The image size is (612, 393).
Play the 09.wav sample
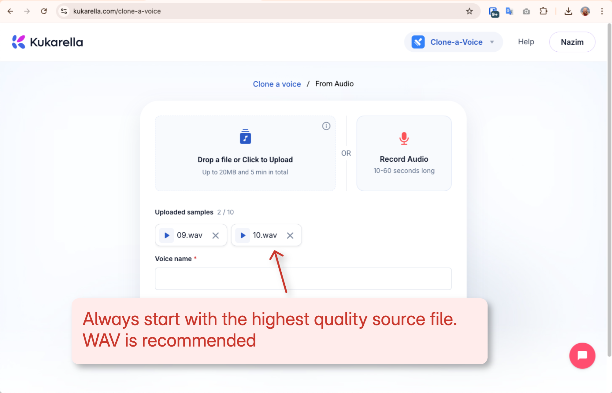point(167,235)
